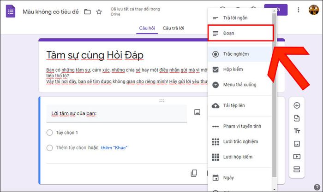
Task: Add title and description Tt icon
Action: click(297, 131)
